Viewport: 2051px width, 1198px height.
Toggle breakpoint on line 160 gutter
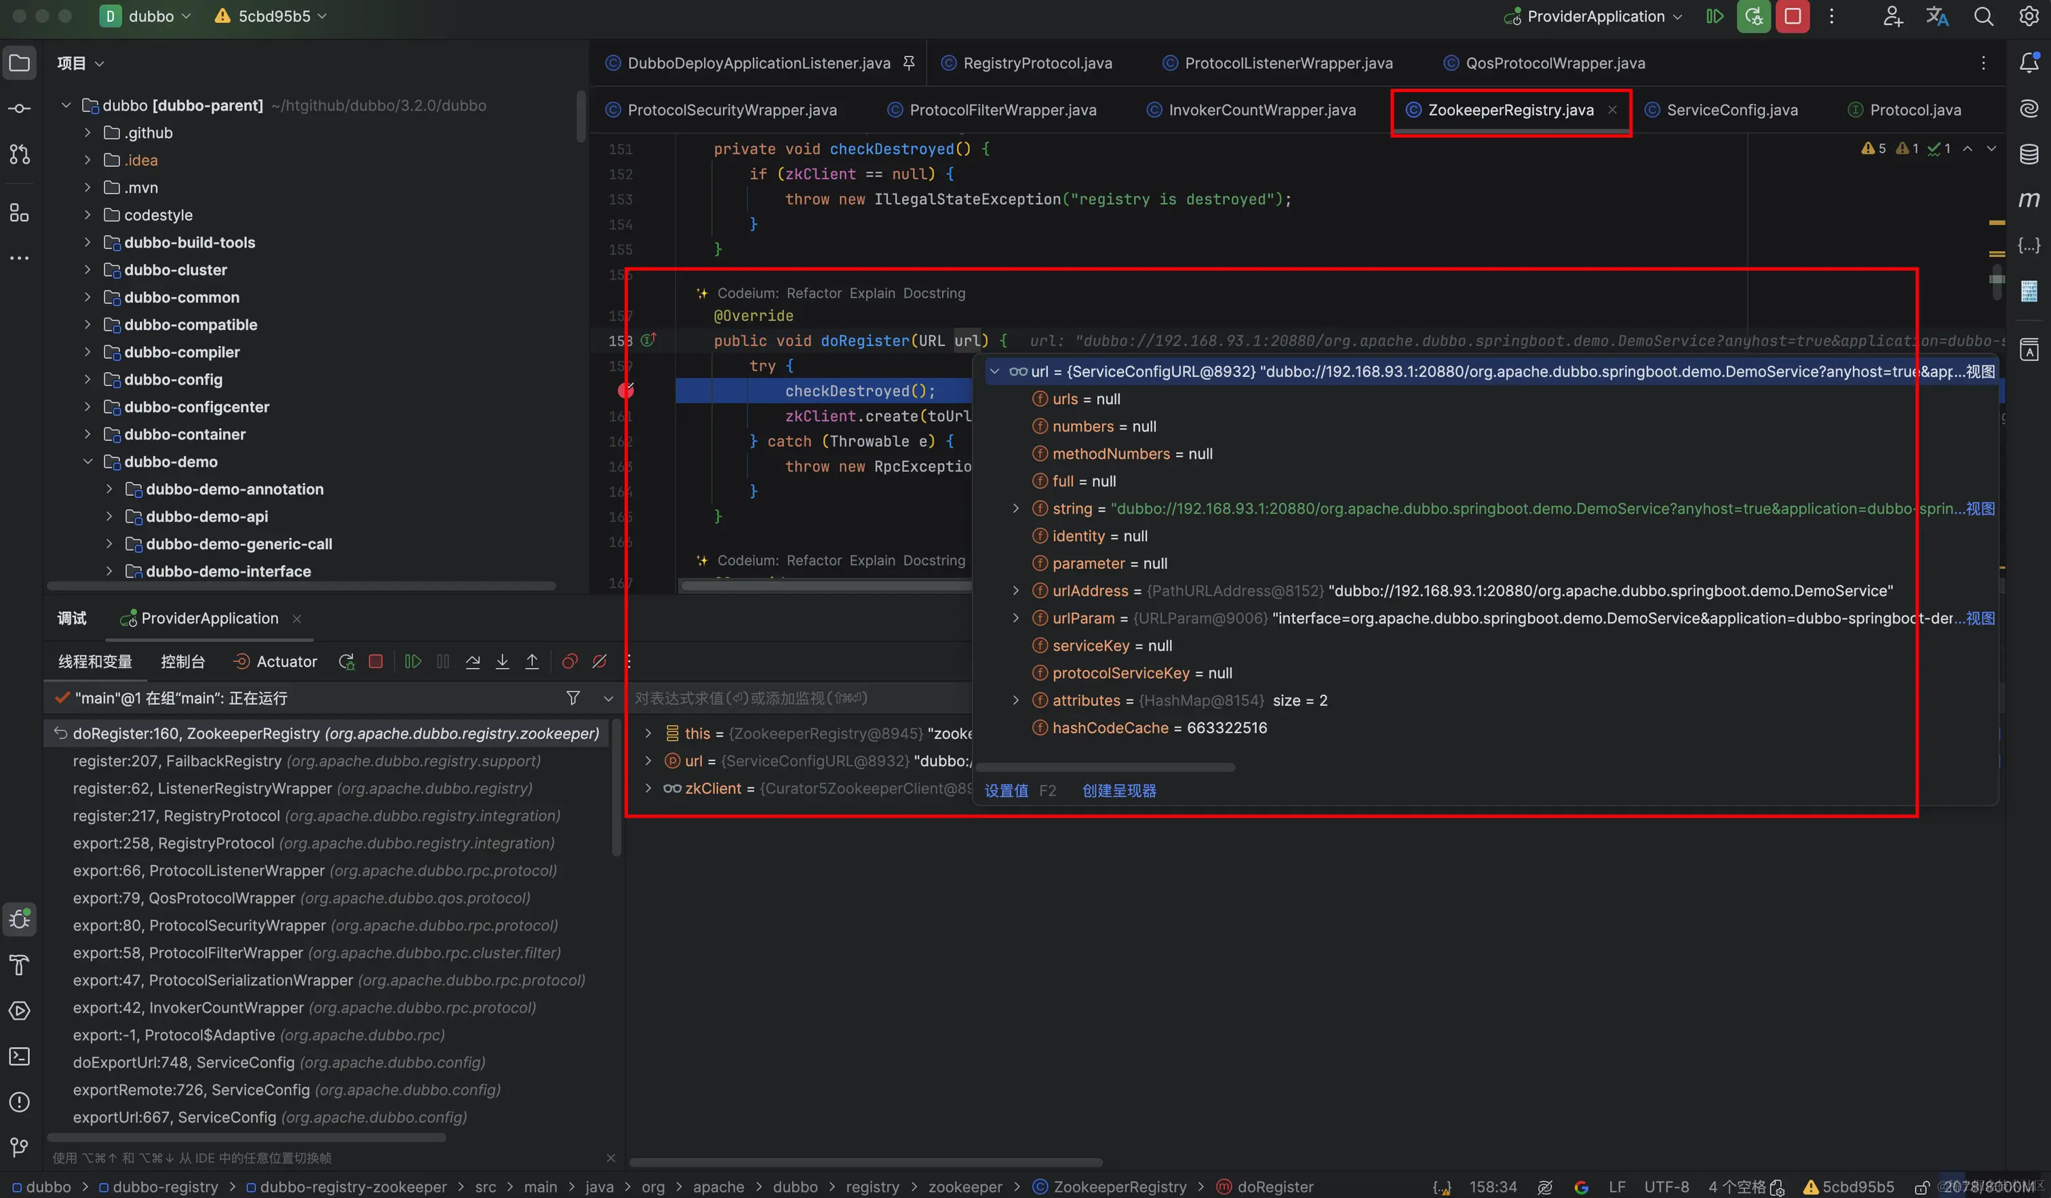tap(625, 391)
